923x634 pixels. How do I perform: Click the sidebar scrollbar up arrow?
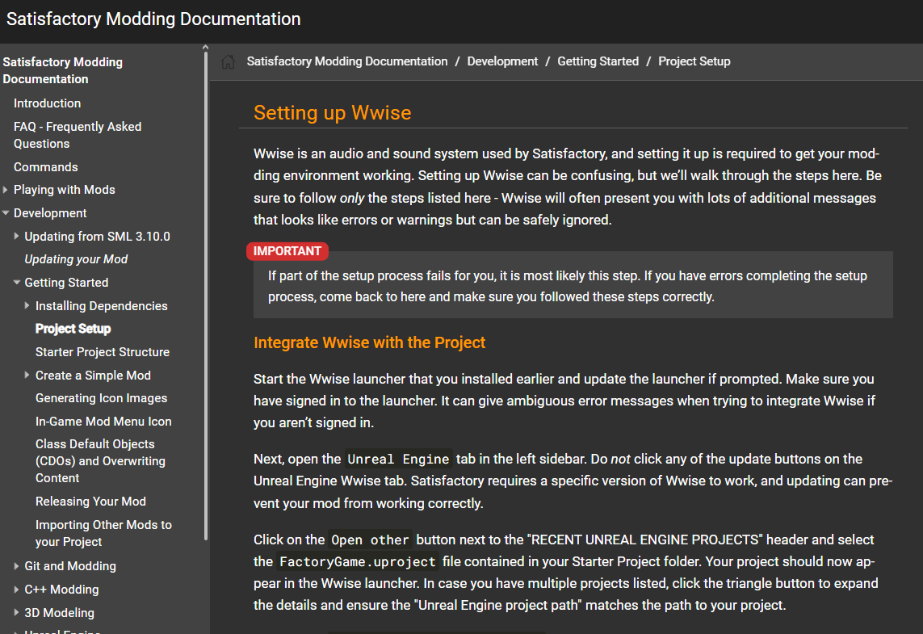pyautogui.click(x=205, y=47)
